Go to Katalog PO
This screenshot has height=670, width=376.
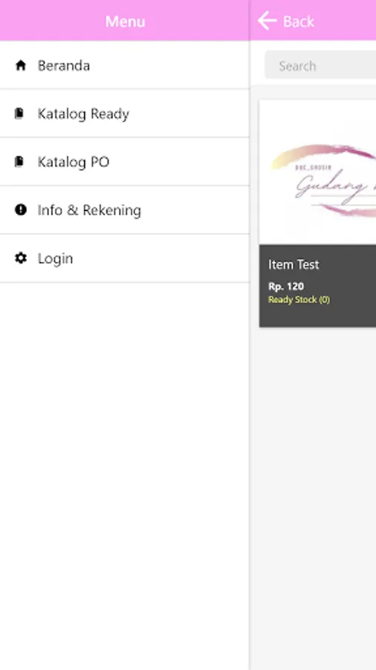pos(125,162)
